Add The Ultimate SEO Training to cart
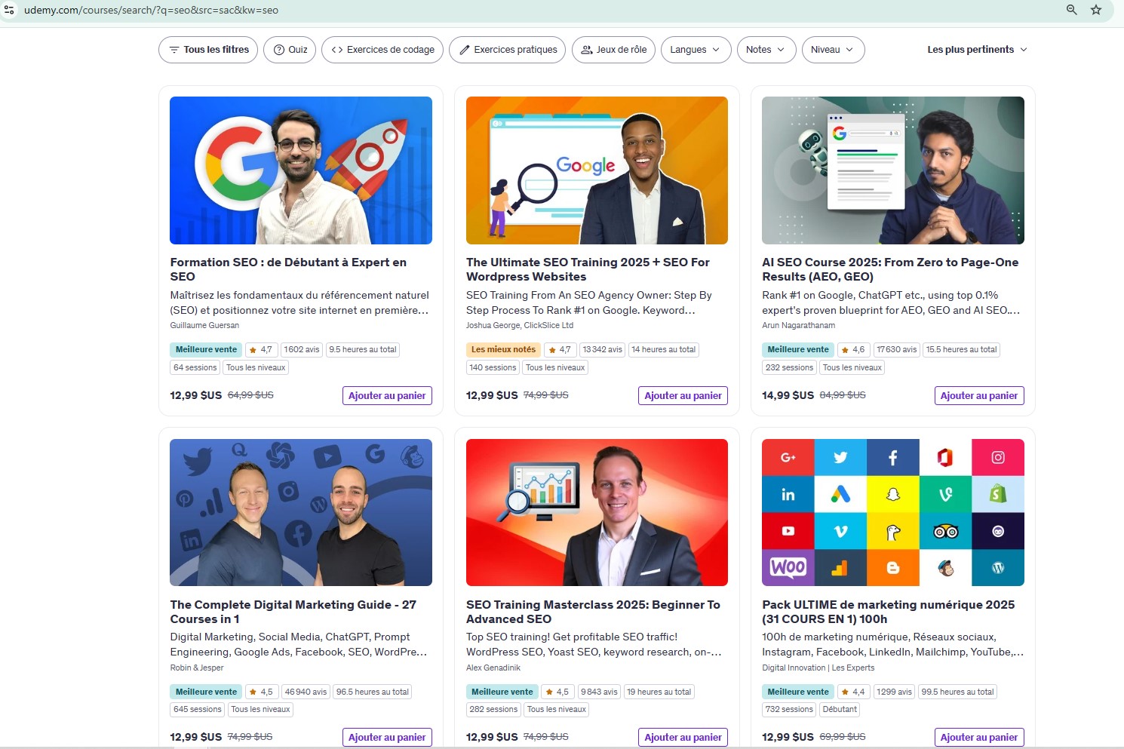The height and width of the screenshot is (749, 1124). point(683,395)
